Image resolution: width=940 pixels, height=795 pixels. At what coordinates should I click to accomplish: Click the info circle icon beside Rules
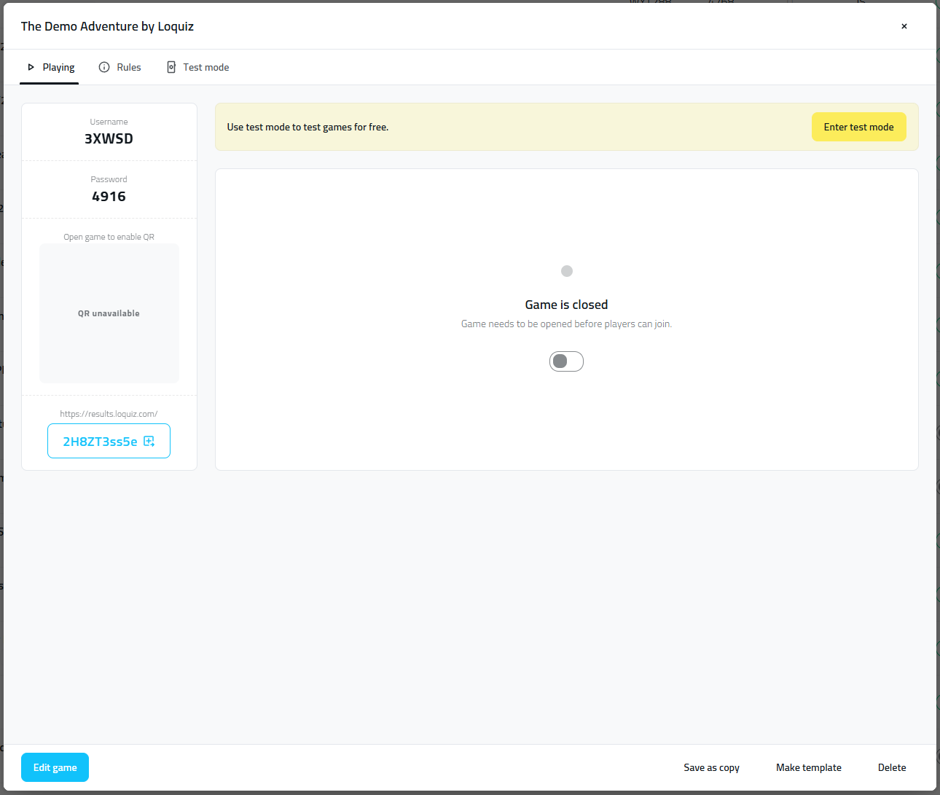pyautogui.click(x=104, y=67)
